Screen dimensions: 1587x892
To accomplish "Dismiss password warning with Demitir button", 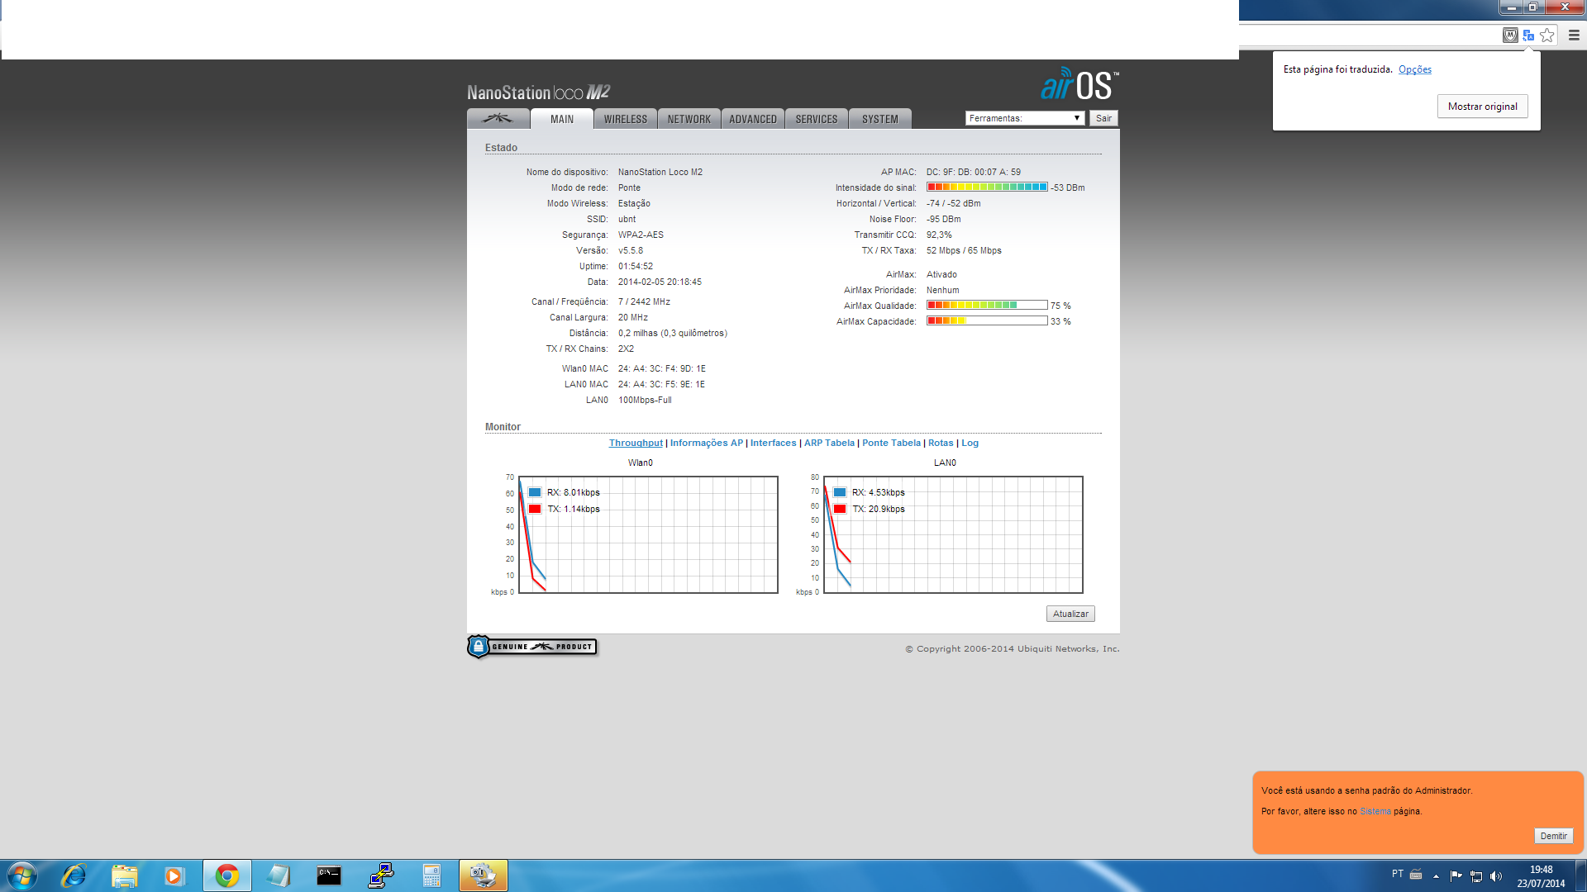I will (1553, 836).
